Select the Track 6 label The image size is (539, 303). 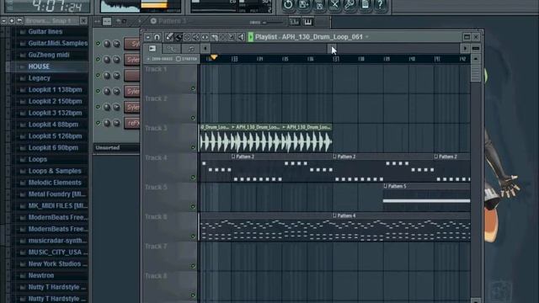[x=156, y=217]
